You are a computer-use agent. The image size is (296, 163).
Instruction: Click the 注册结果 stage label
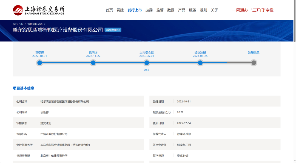click(x=254, y=53)
